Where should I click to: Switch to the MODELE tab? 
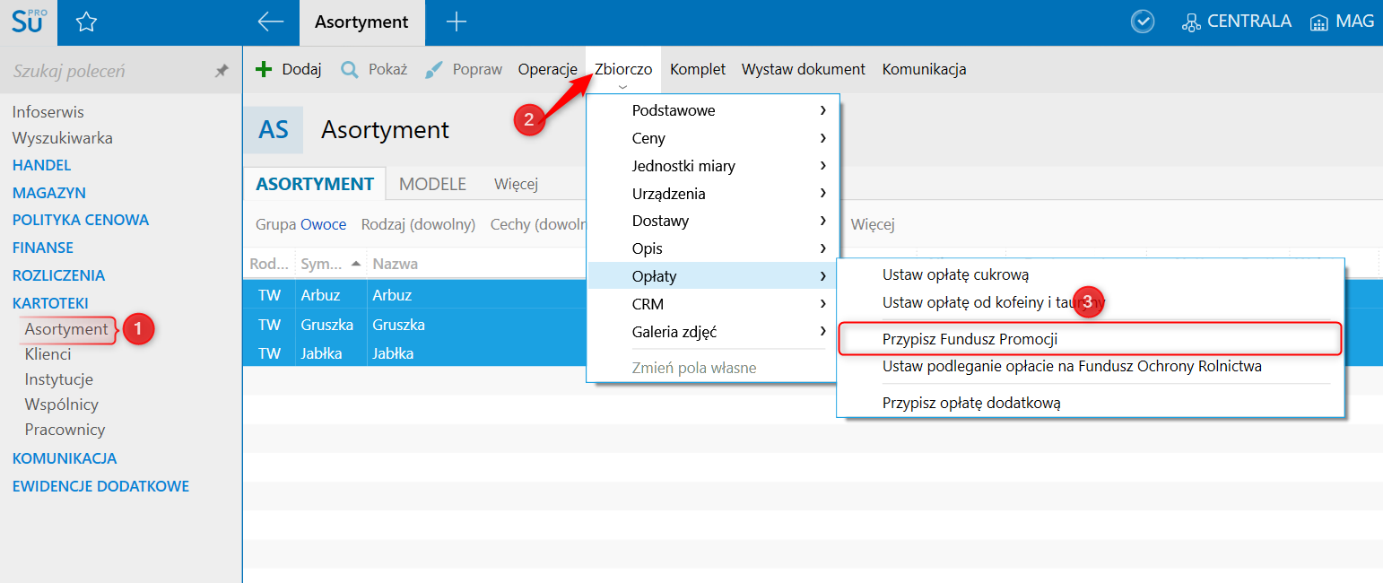tap(432, 184)
